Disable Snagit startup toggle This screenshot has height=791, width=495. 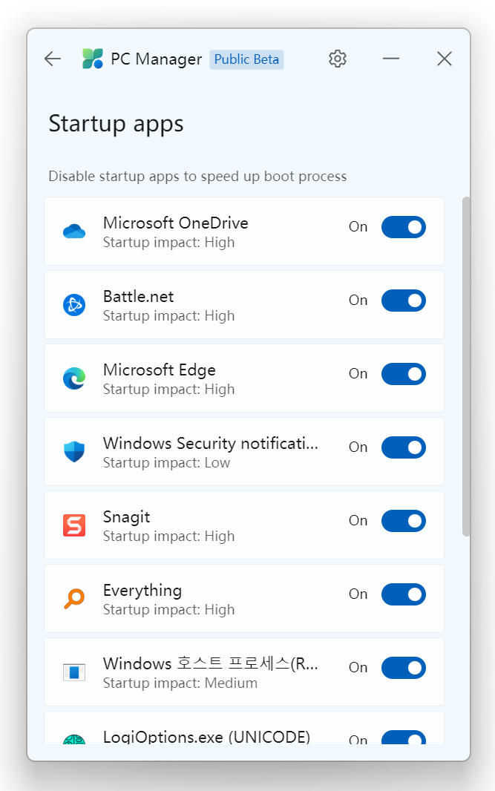pyautogui.click(x=404, y=521)
